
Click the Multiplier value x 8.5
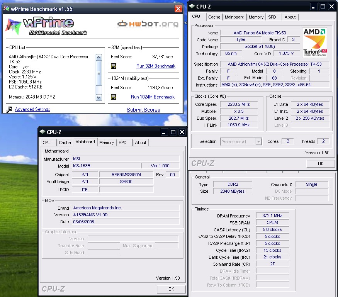(239, 111)
